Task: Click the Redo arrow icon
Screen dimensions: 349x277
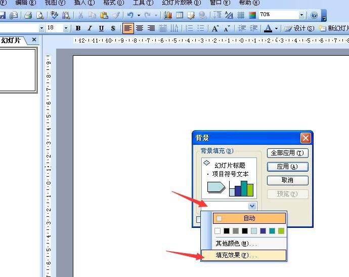Action: pyautogui.click(x=147, y=15)
